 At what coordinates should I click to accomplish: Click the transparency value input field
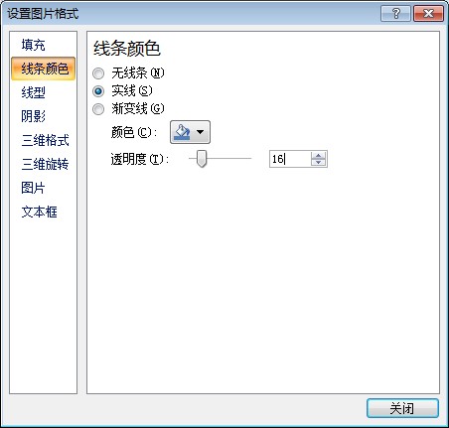pyautogui.click(x=290, y=159)
